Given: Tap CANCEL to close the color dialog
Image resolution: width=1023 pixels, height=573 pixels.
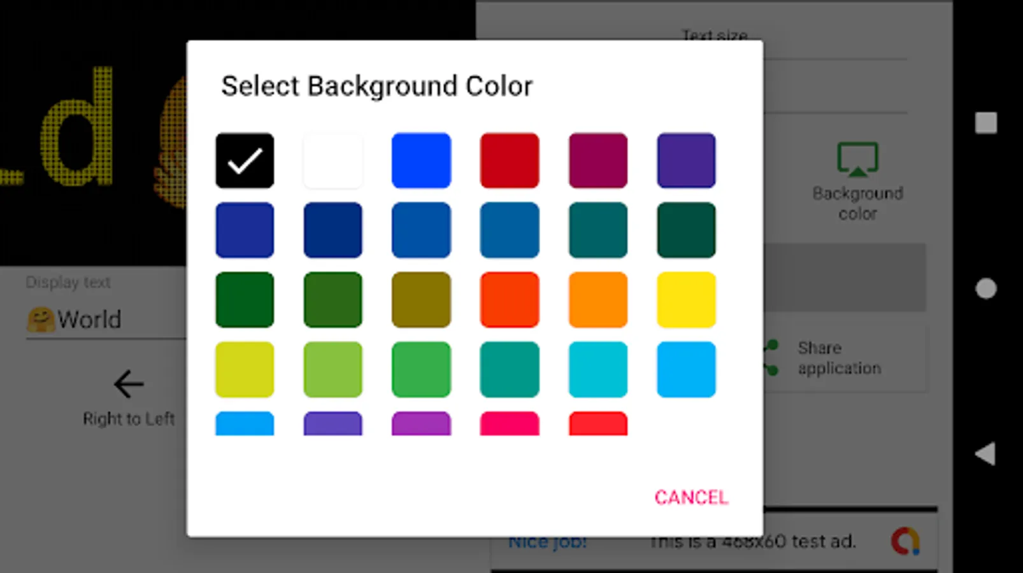Looking at the screenshot, I should [x=690, y=497].
